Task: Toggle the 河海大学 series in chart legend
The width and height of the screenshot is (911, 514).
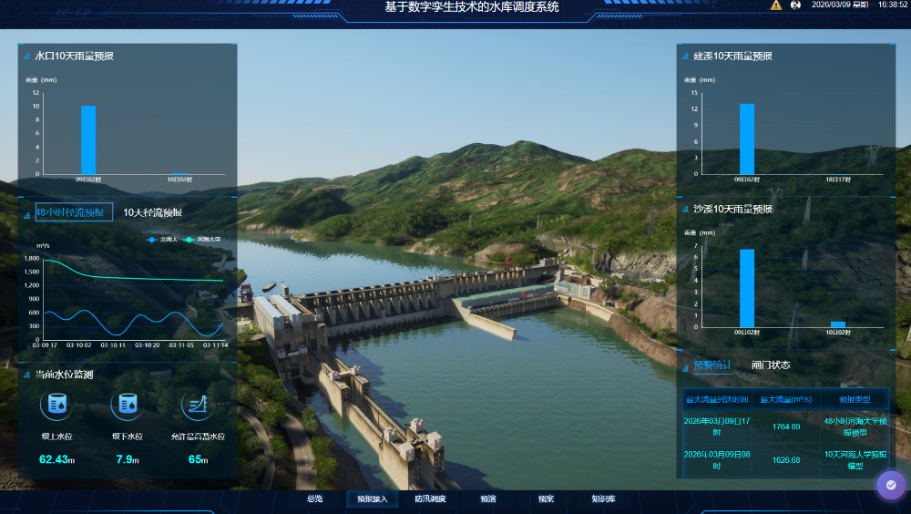Action: click(x=202, y=240)
